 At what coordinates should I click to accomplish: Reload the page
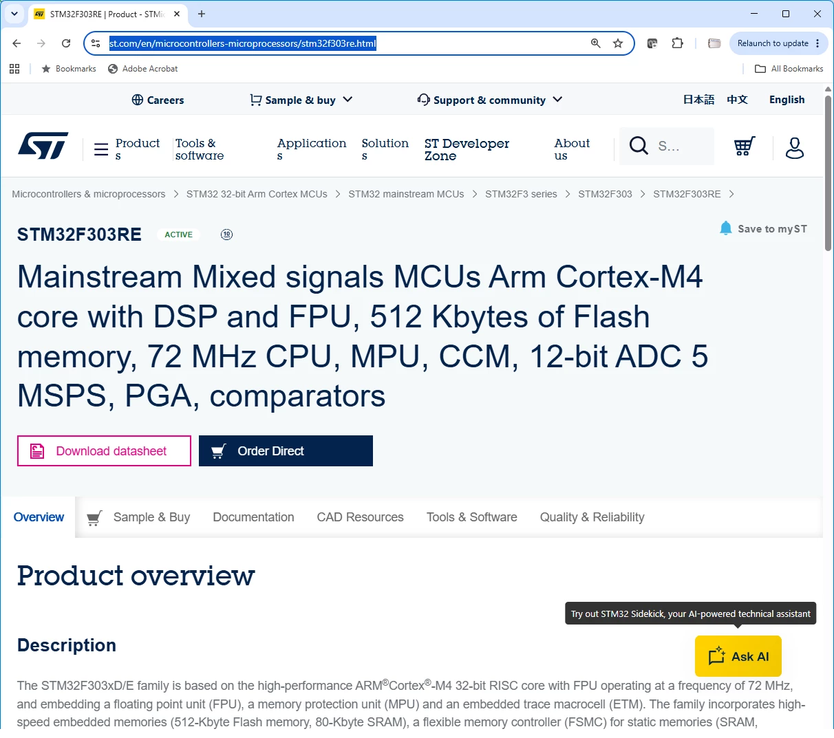[x=66, y=43]
